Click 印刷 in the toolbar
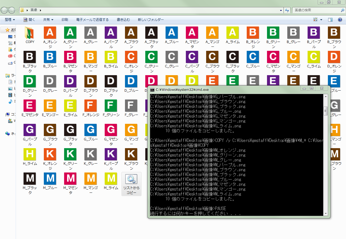Screen dimensions: 346x239 (65, 20)
